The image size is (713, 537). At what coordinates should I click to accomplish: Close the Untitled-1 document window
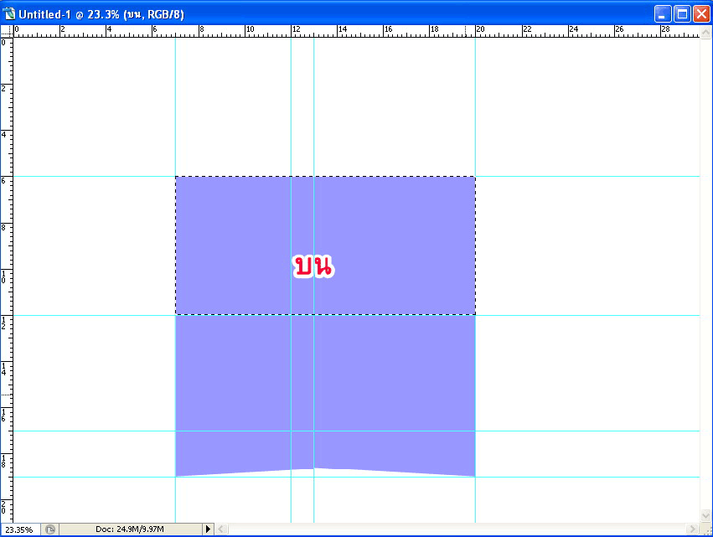click(x=701, y=14)
